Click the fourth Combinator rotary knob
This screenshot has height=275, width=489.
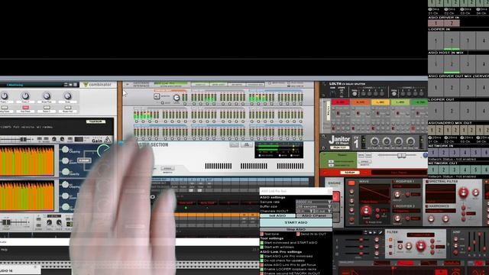(x=67, y=95)
